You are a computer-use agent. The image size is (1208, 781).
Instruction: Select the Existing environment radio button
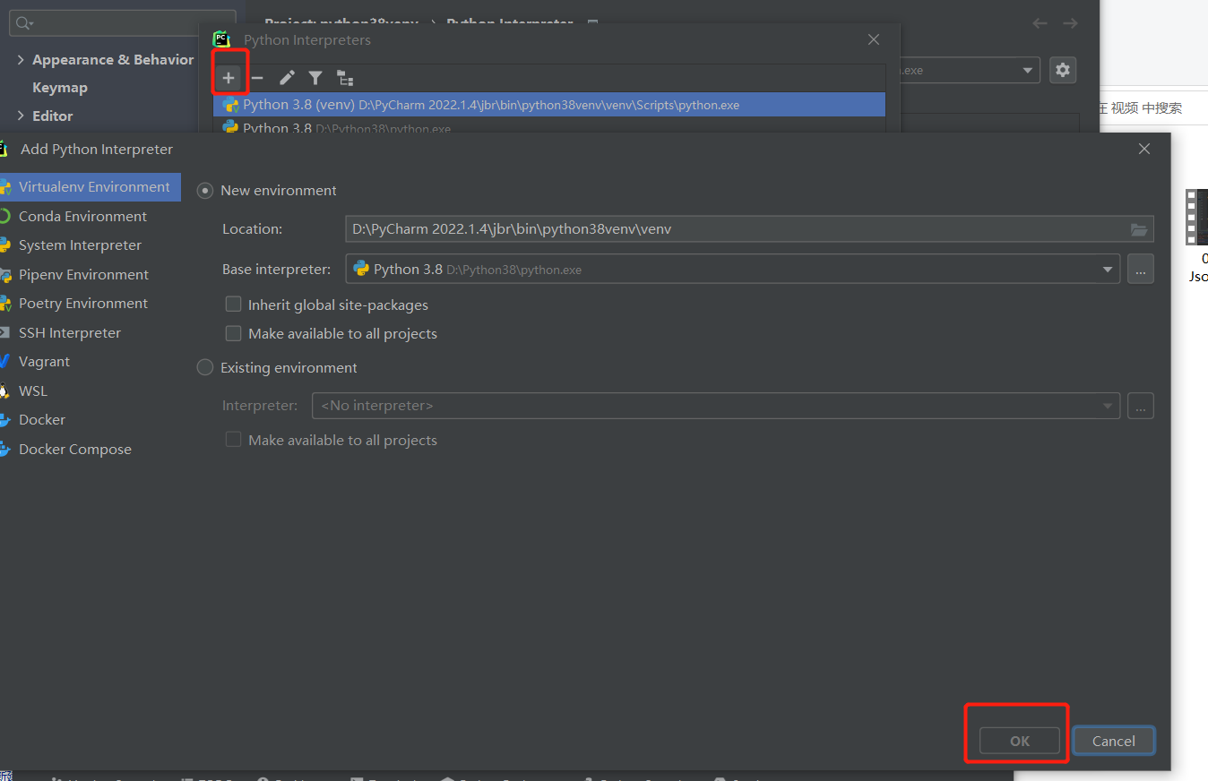[205, 368]
